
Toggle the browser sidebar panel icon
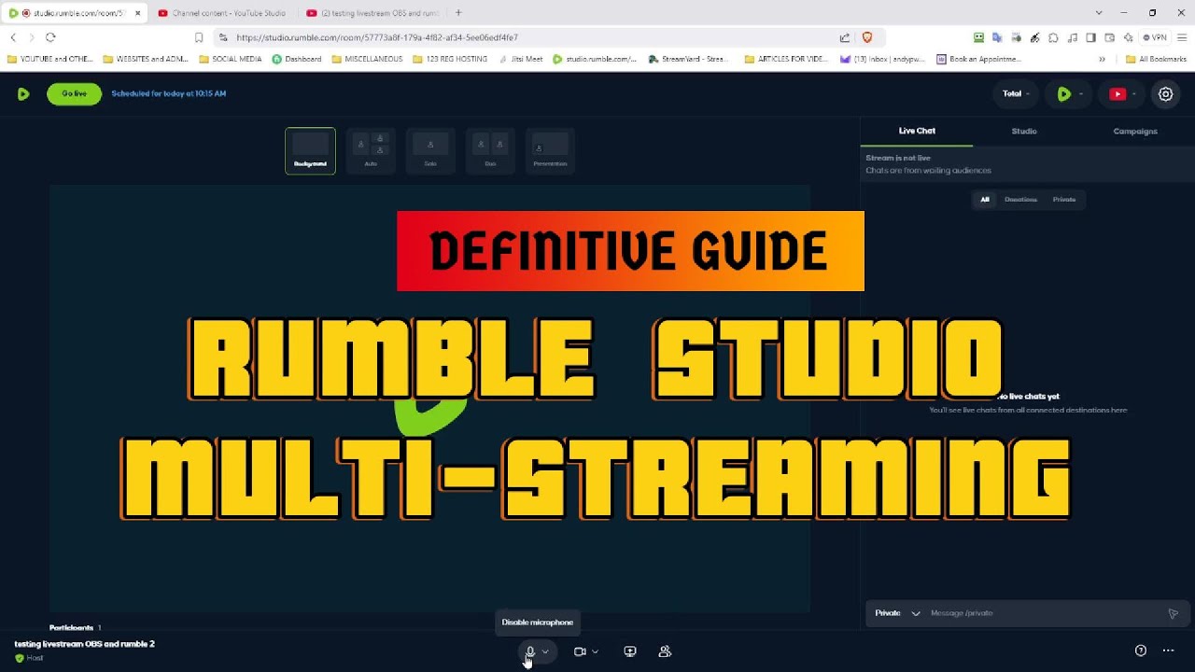1090,37
